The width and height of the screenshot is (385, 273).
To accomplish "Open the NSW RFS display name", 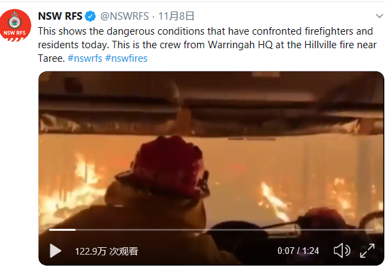I will coord(60,16).
